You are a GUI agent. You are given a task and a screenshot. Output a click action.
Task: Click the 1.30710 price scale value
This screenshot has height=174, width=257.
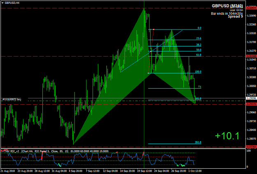click(x=252, y=69)
